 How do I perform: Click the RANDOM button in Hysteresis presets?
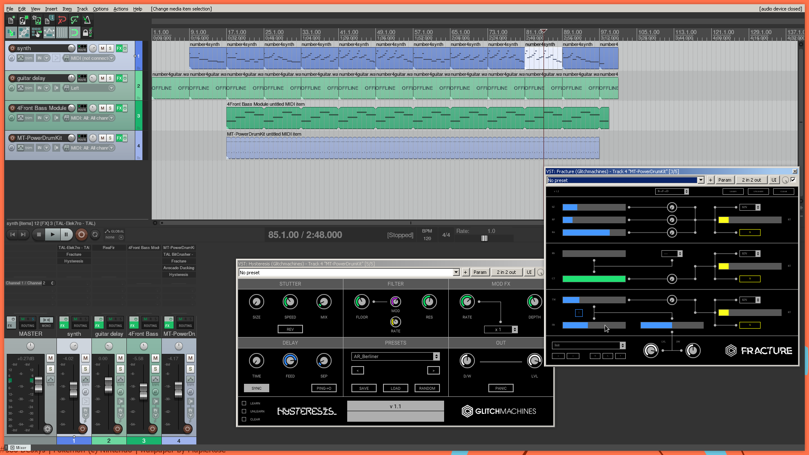(427, 388)
